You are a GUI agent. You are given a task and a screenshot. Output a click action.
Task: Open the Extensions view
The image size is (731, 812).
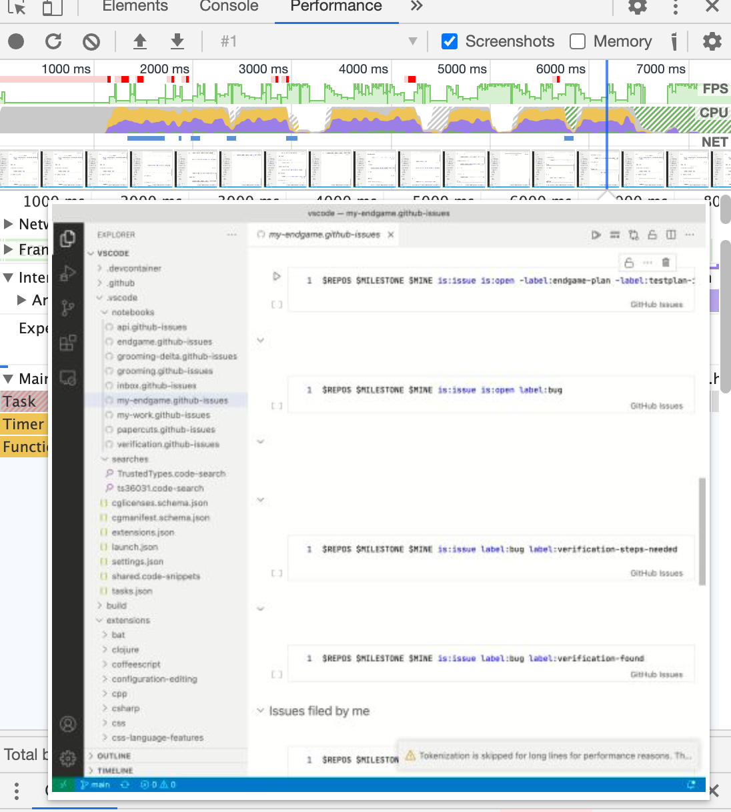pyautogui.click(x=67, y=342)
